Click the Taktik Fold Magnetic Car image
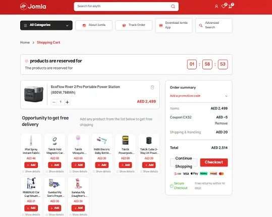Screen dimensions: 272x217 [55, 141]
